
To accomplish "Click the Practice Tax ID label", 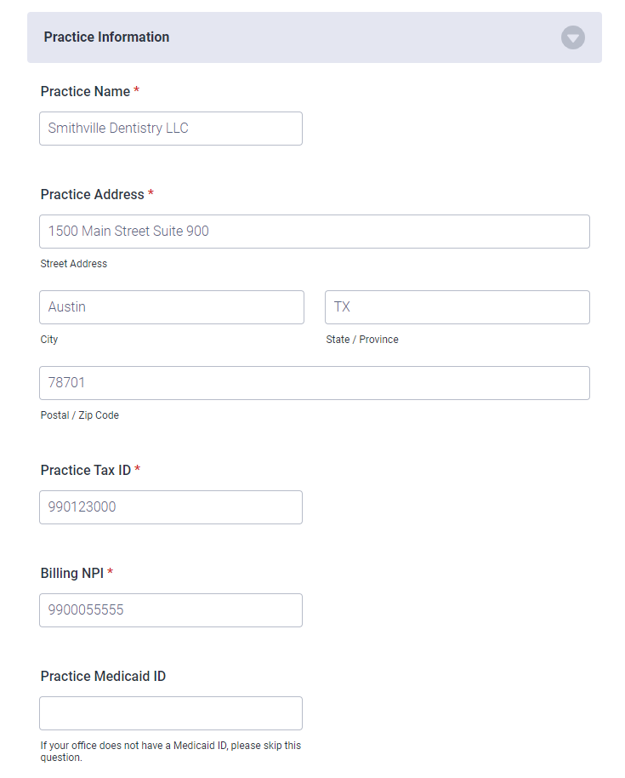I will tap(86, 470).
